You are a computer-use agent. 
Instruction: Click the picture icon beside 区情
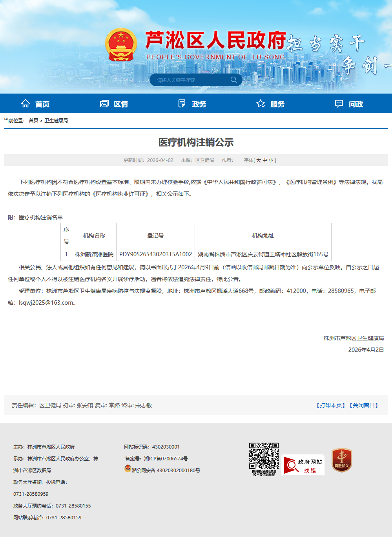coord(104,104)
